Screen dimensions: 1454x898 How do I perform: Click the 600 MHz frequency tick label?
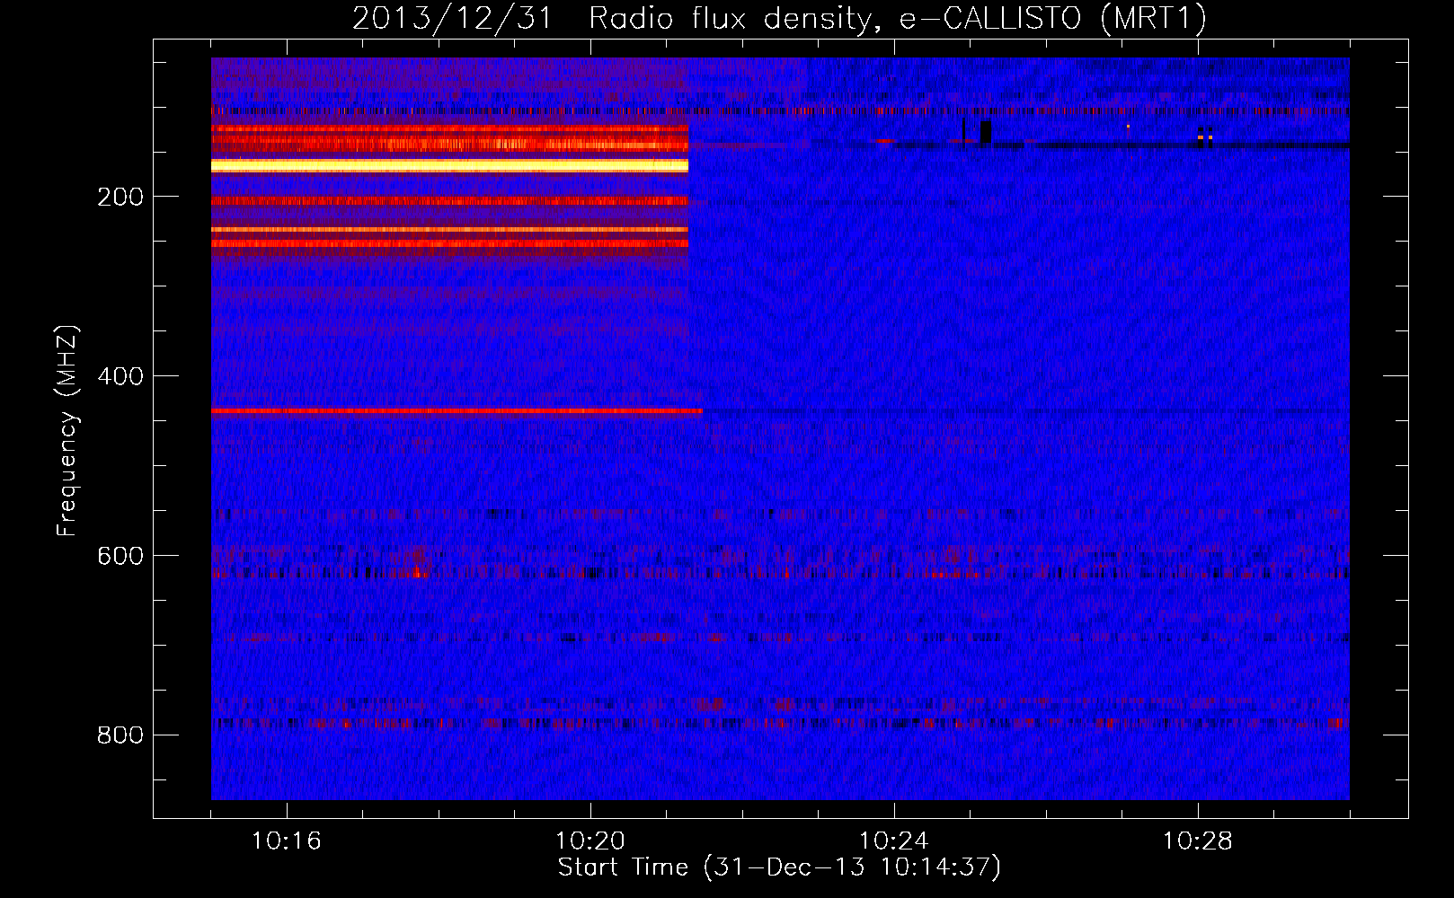tap(120, 556)
